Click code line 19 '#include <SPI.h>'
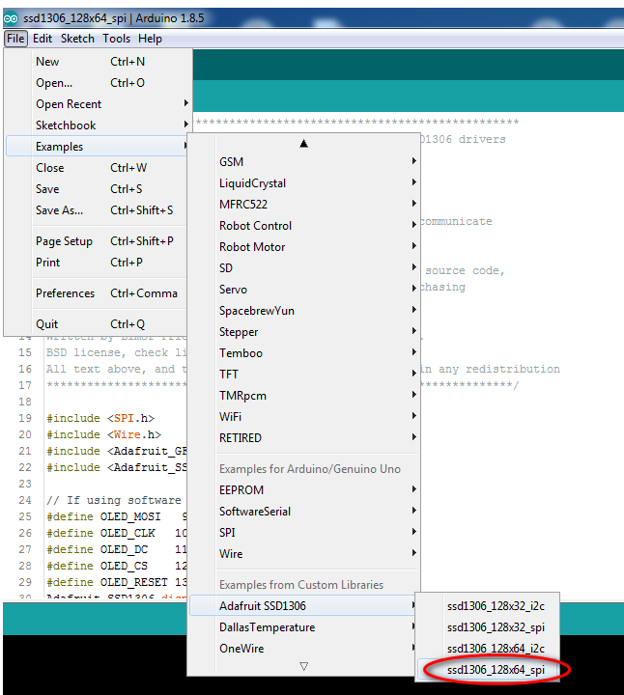Screen dimensions: 624x695 [100, 418]
